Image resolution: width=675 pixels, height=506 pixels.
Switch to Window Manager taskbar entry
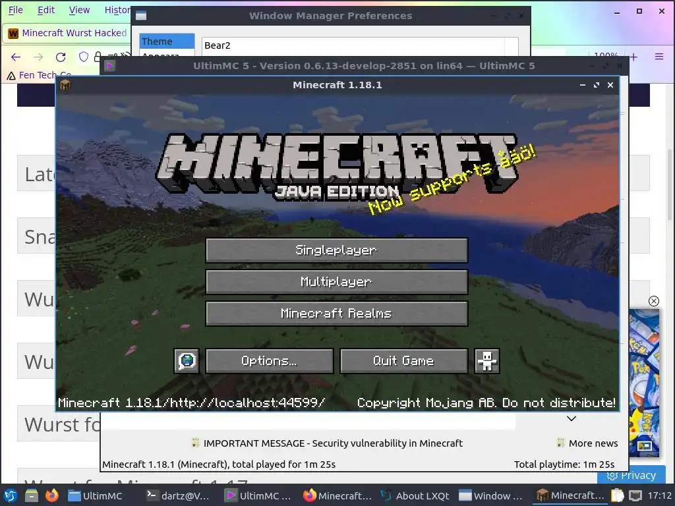(x=490, y=495)
